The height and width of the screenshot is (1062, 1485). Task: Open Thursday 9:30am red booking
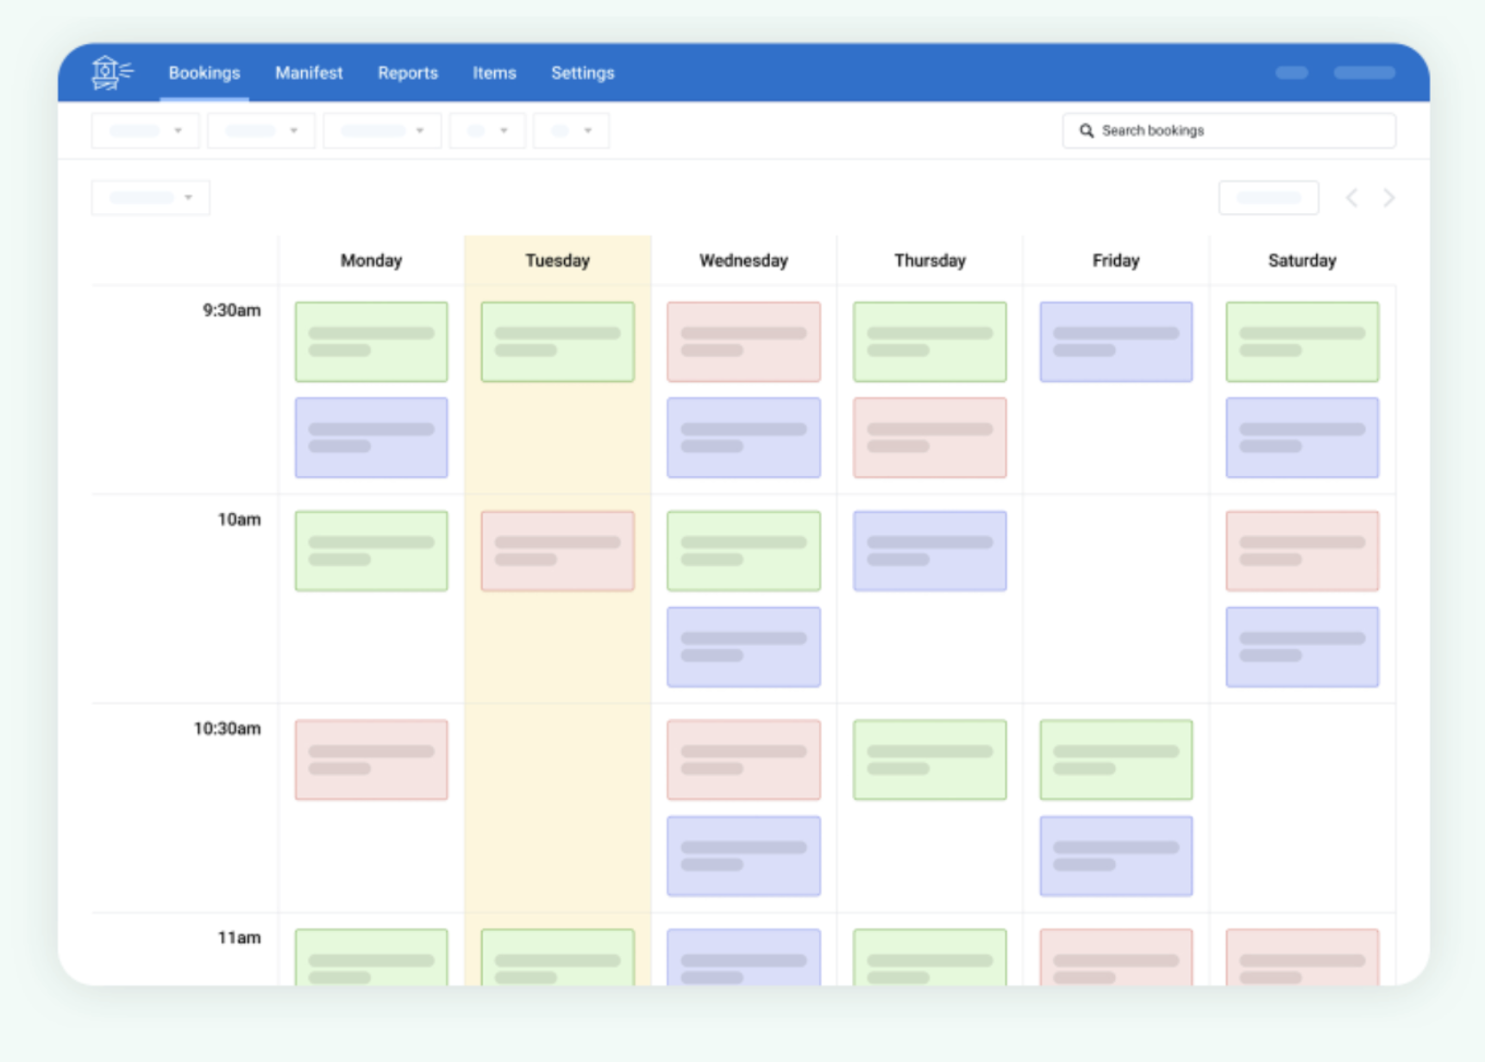point(930,438)
